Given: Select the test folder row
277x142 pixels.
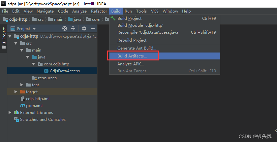Looking at the screenshot, I should pos(52,85).
